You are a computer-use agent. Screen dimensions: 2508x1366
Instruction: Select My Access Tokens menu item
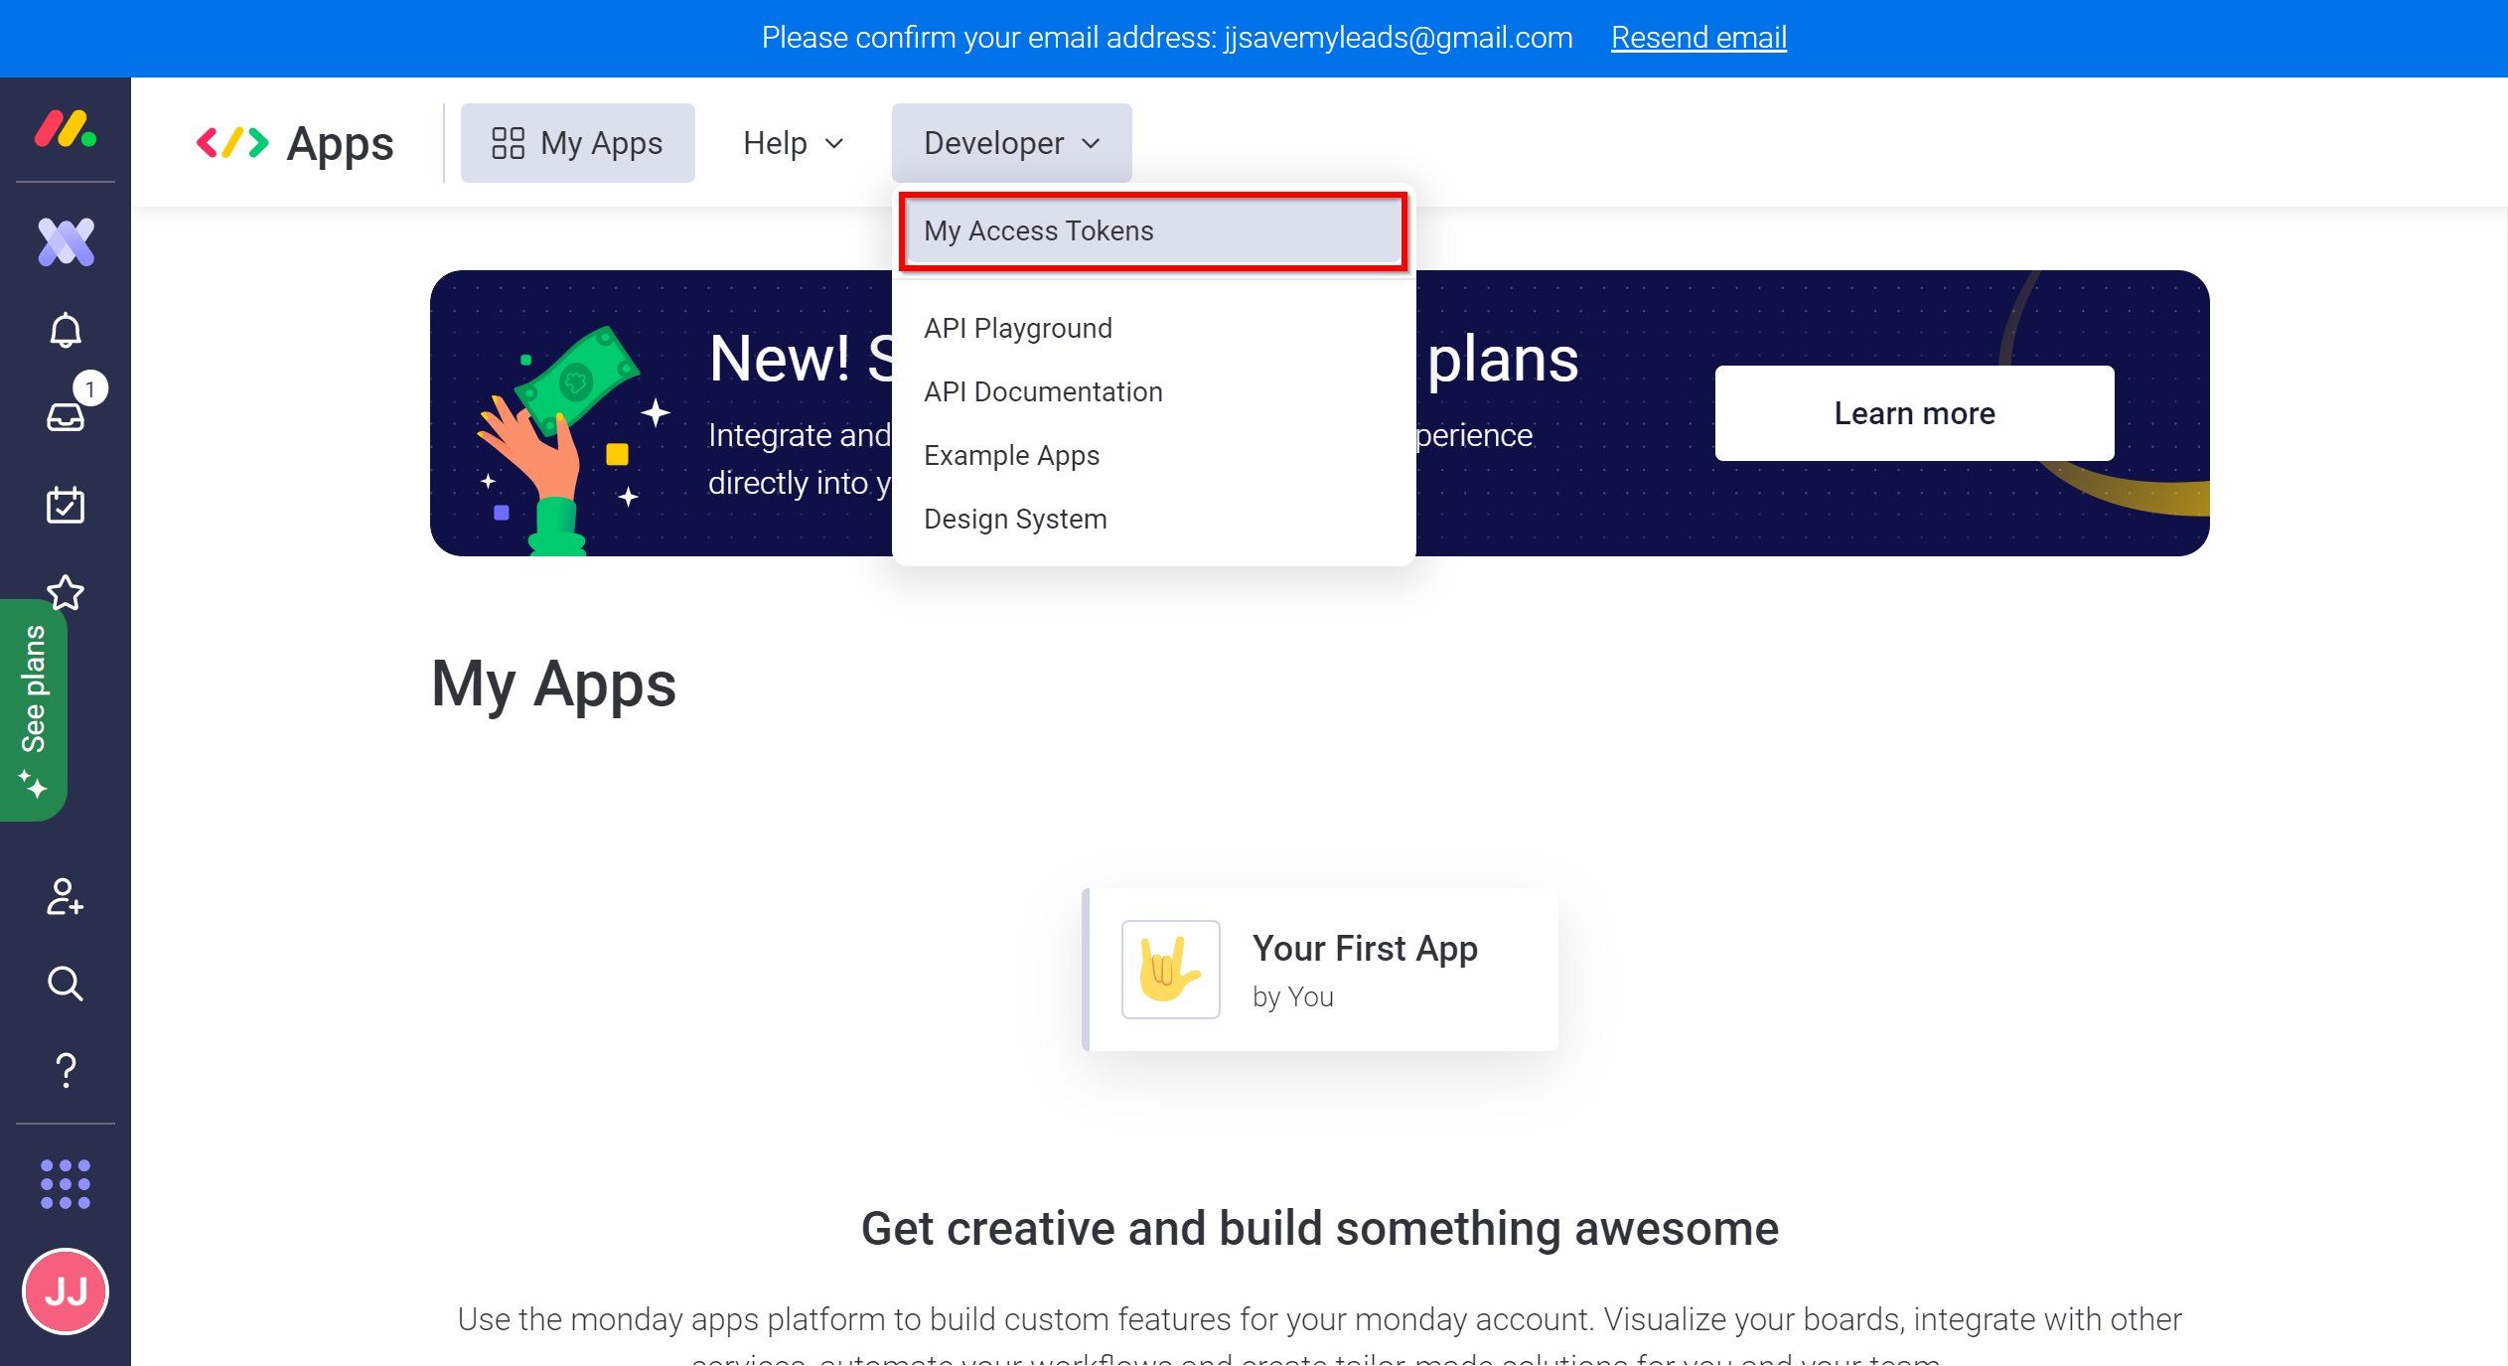pyautogui.click(x=1153, y=230)
